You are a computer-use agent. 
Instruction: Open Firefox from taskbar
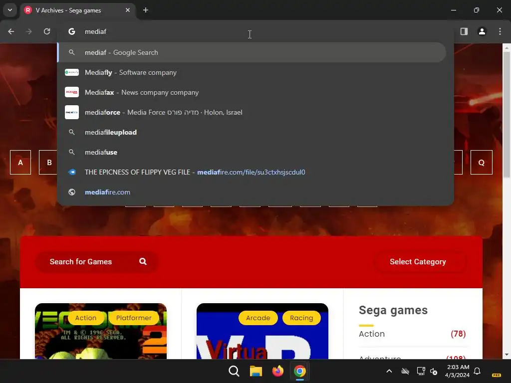pyautogui.click(x=277, y=371)
